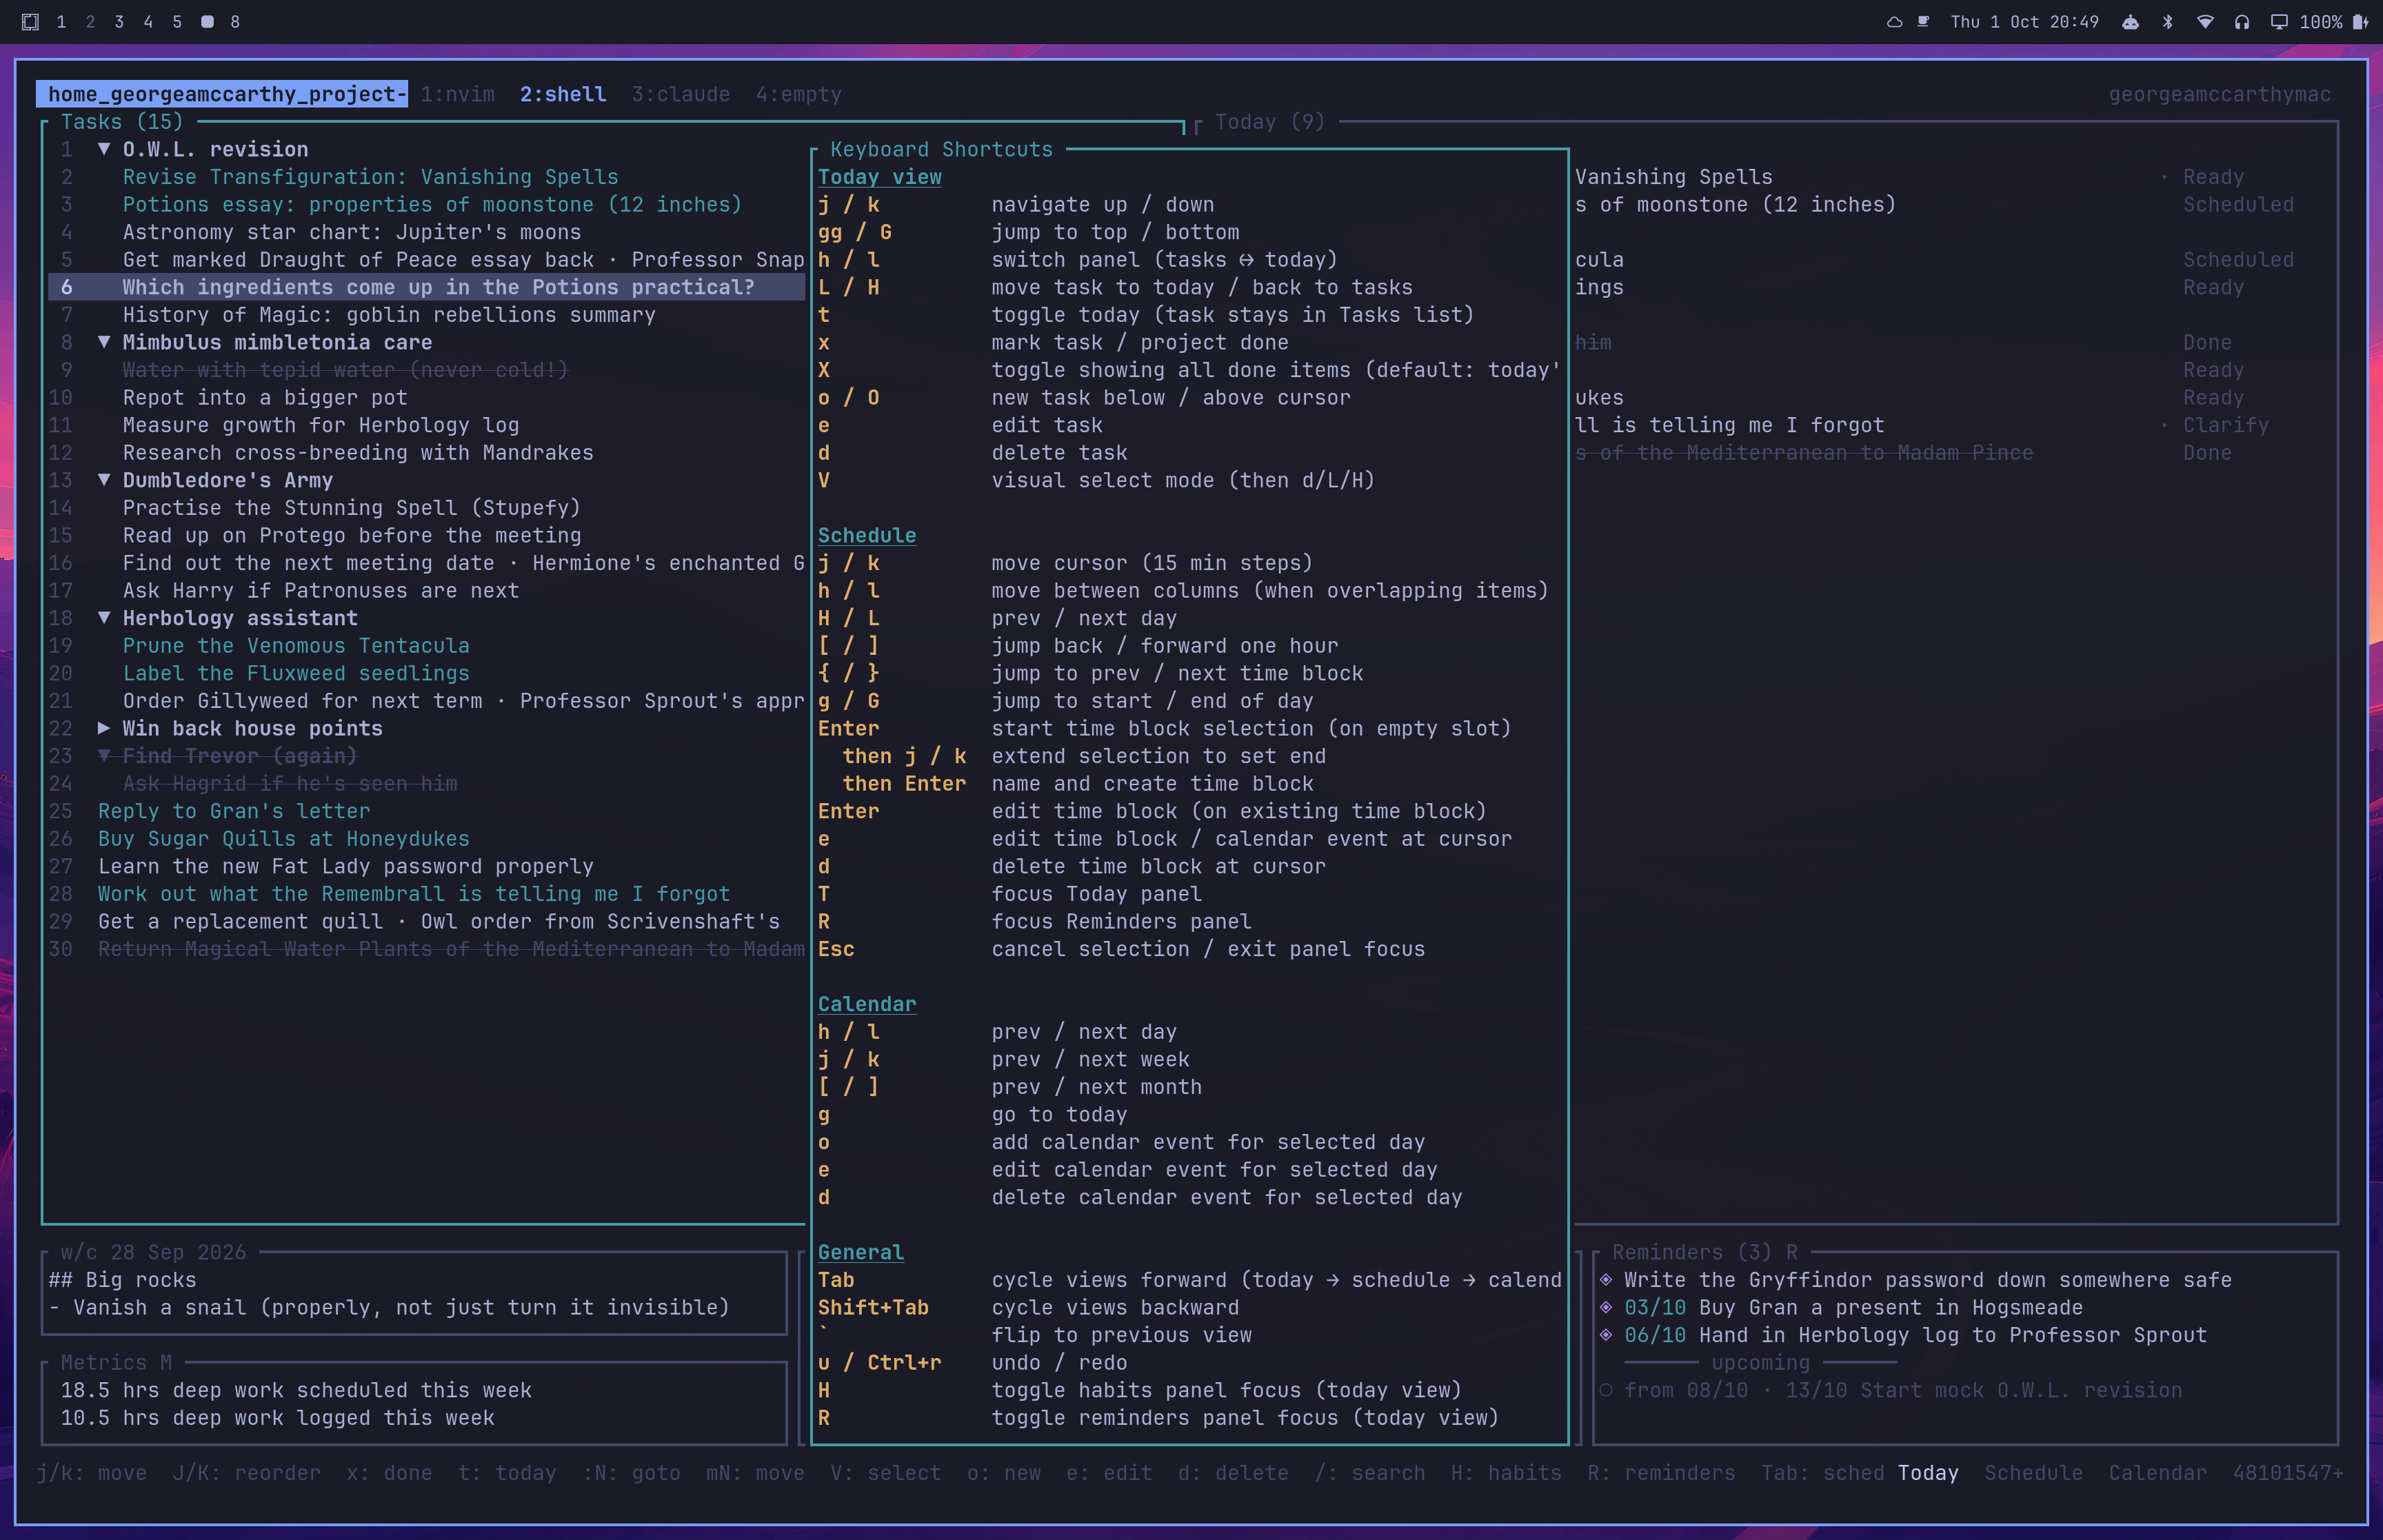Screen dimensions: 2383x1540
Task: Collapse the Herbology assistant project
Action: point(104,618)
